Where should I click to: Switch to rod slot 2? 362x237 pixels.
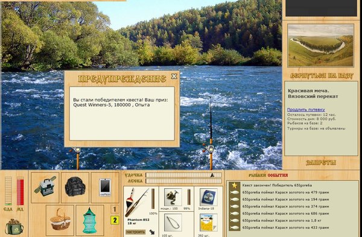(x=115, y=220)
